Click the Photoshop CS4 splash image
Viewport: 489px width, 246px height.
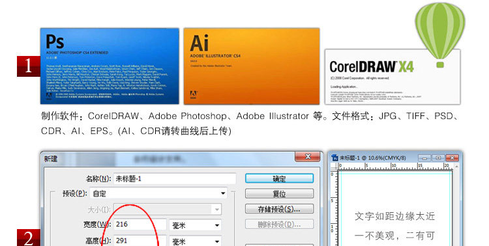(x=110, y=66)
